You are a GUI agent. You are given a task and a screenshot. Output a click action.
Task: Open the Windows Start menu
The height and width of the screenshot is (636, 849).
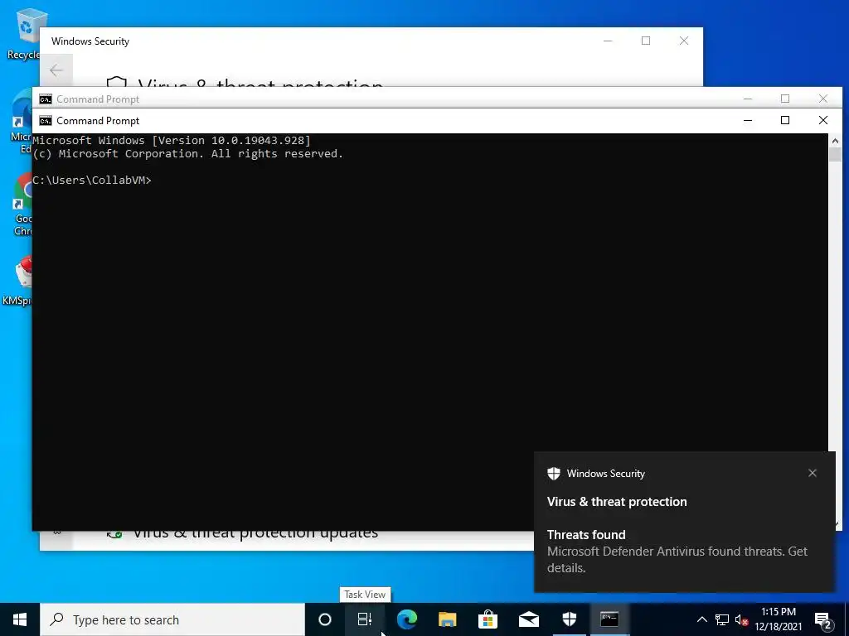tap(20, 619)
